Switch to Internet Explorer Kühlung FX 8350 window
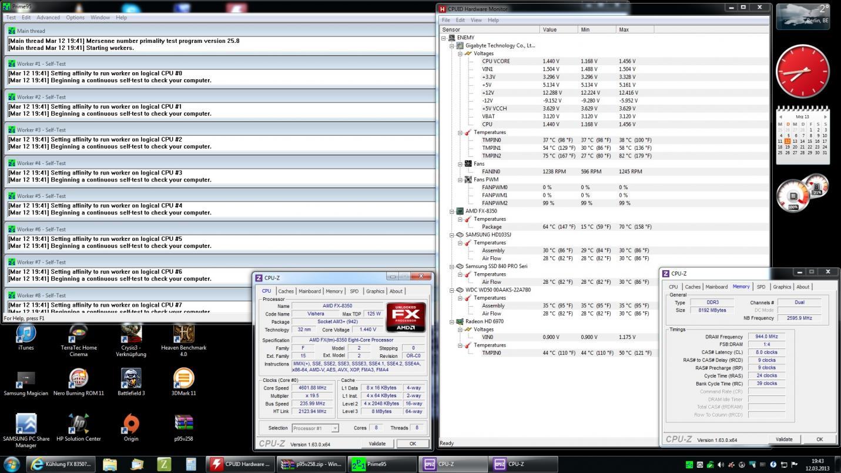 (62, 464)
